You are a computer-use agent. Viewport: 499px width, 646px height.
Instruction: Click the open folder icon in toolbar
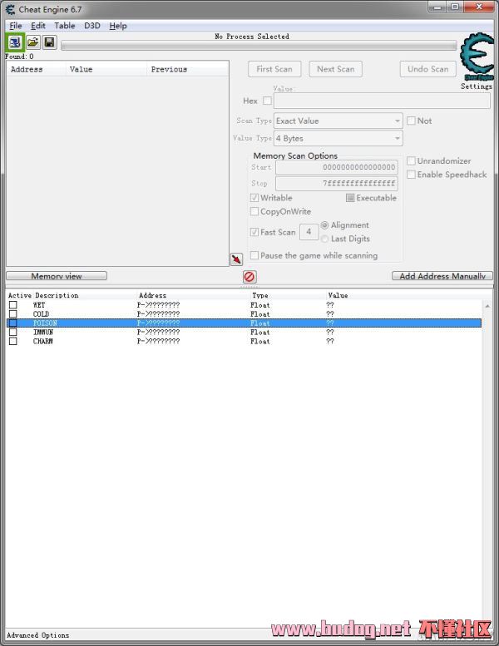tap(32, 42)
